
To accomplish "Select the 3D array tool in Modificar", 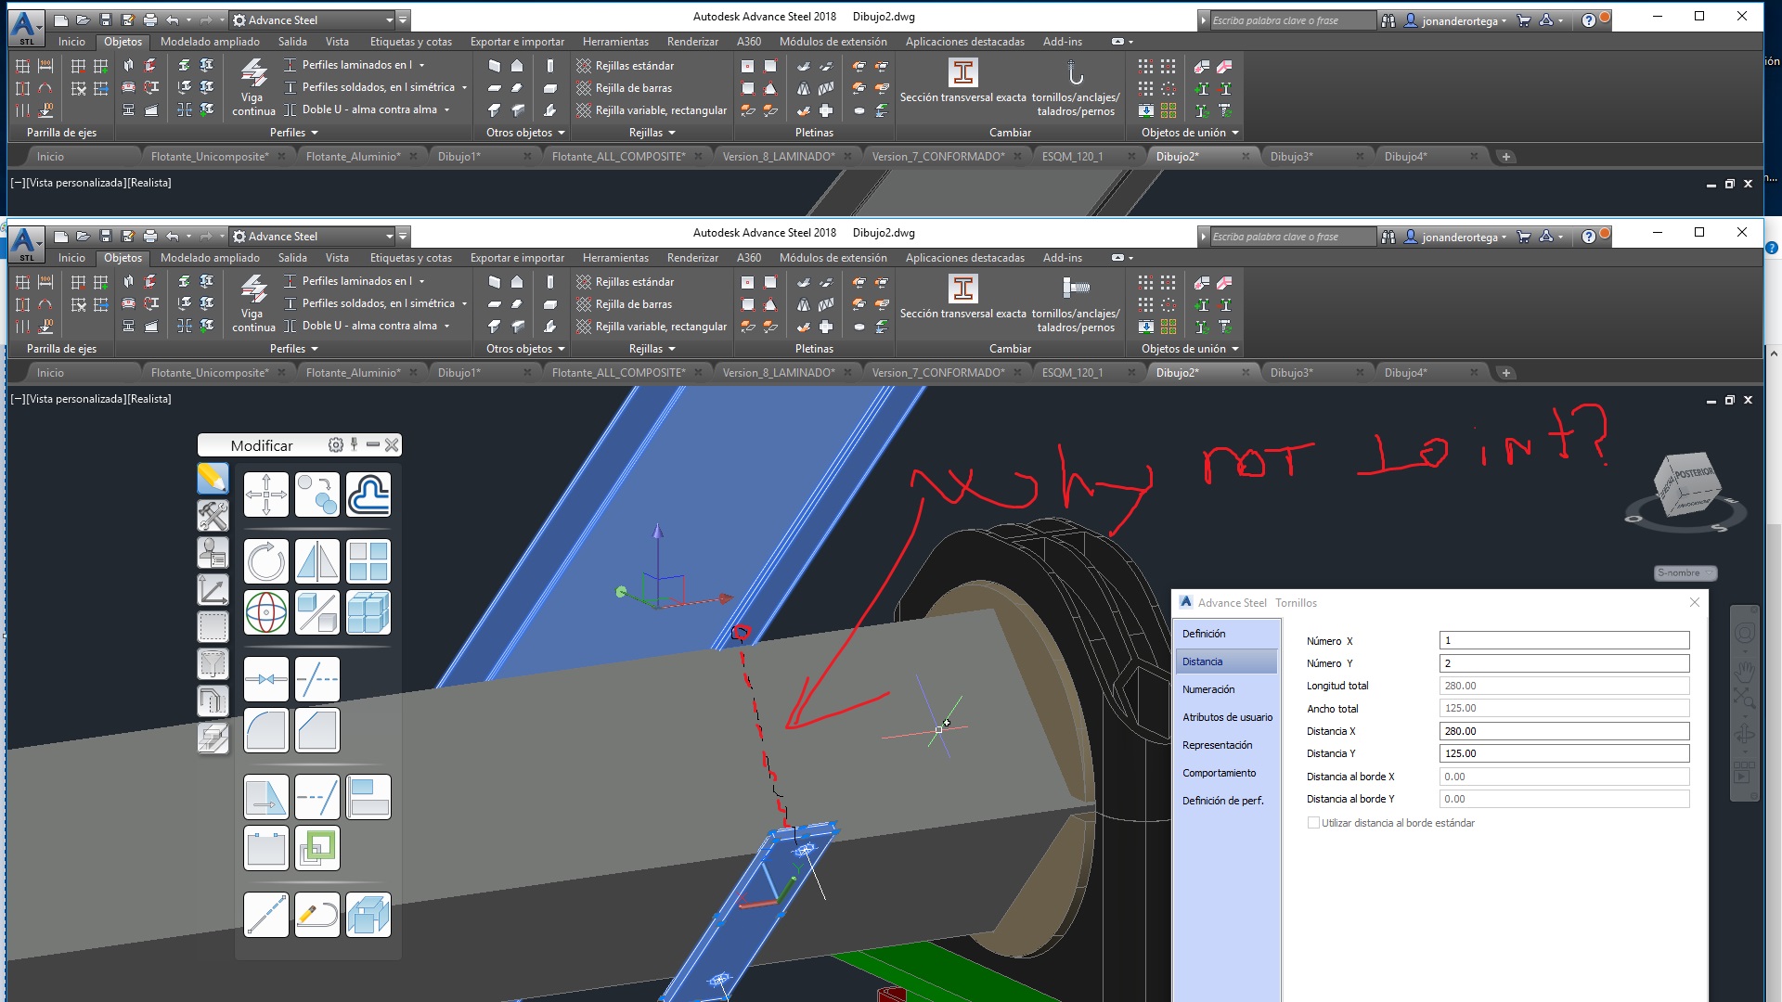I will [368, 612].
